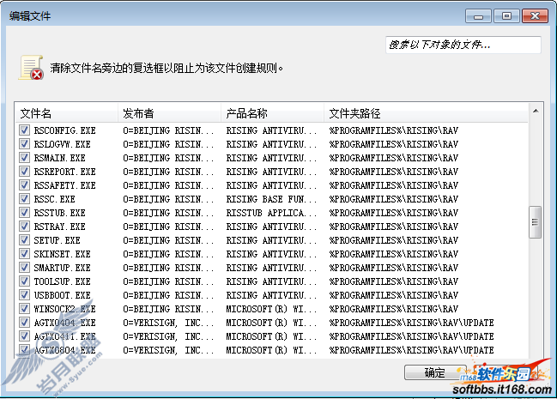
Task: Click product name of WINSOCK2.EXE row
Action: click(x=271, y=309)
